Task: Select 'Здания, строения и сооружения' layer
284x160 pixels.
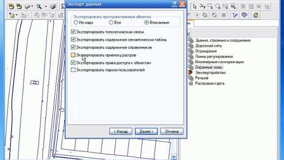Action: pyautogui.click(x=223, y=40)
